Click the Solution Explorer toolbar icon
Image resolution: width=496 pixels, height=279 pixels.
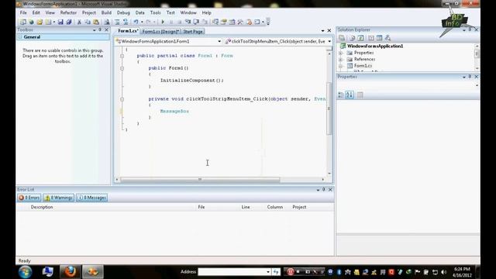click(215, 22)
